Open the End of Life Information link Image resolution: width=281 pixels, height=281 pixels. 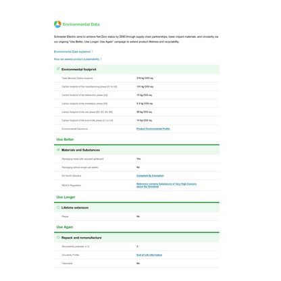[149, 255]
